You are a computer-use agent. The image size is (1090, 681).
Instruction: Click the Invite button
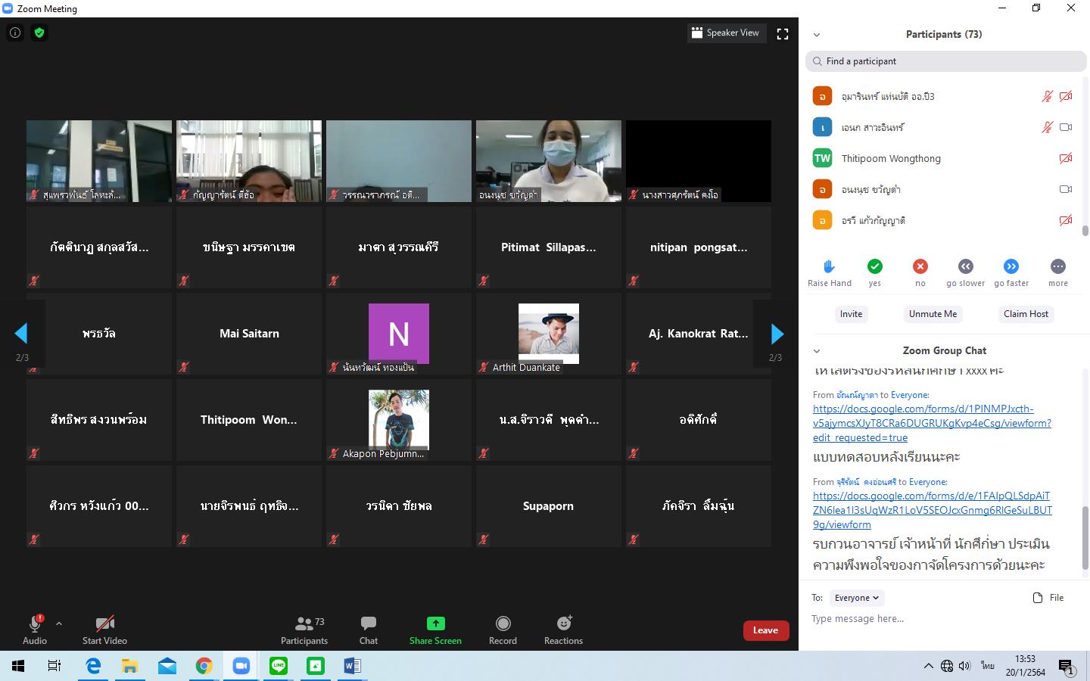tap(851, 314)
